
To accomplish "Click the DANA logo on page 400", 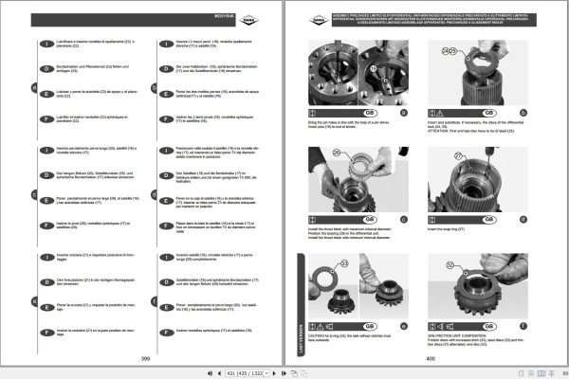I will [319, 20].
